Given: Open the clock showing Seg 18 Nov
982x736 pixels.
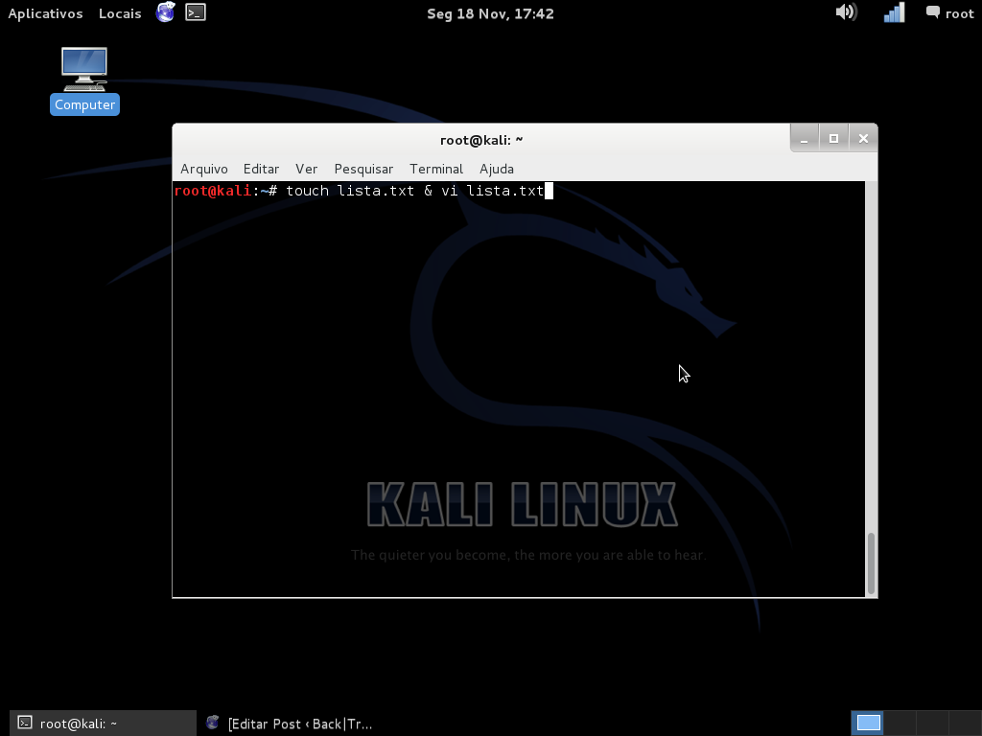Looking at the screenshot, I should (x=490, y=13).
